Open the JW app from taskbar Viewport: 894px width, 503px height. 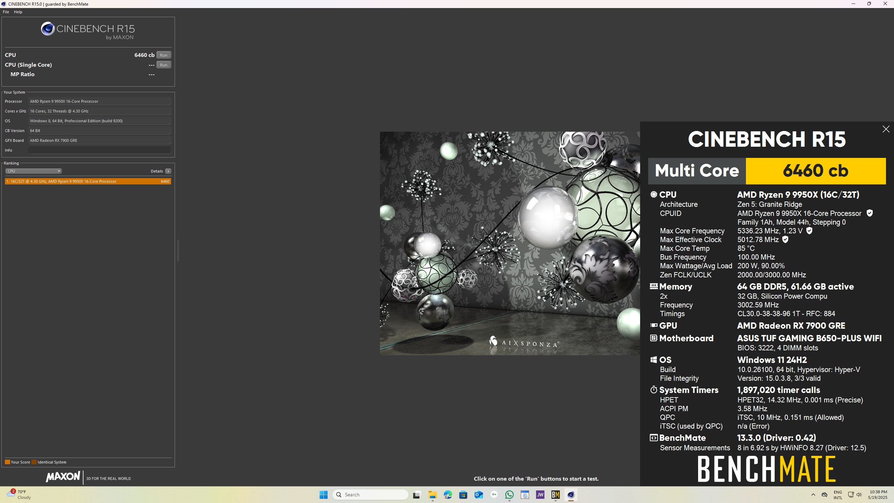[x=540, y=495]
